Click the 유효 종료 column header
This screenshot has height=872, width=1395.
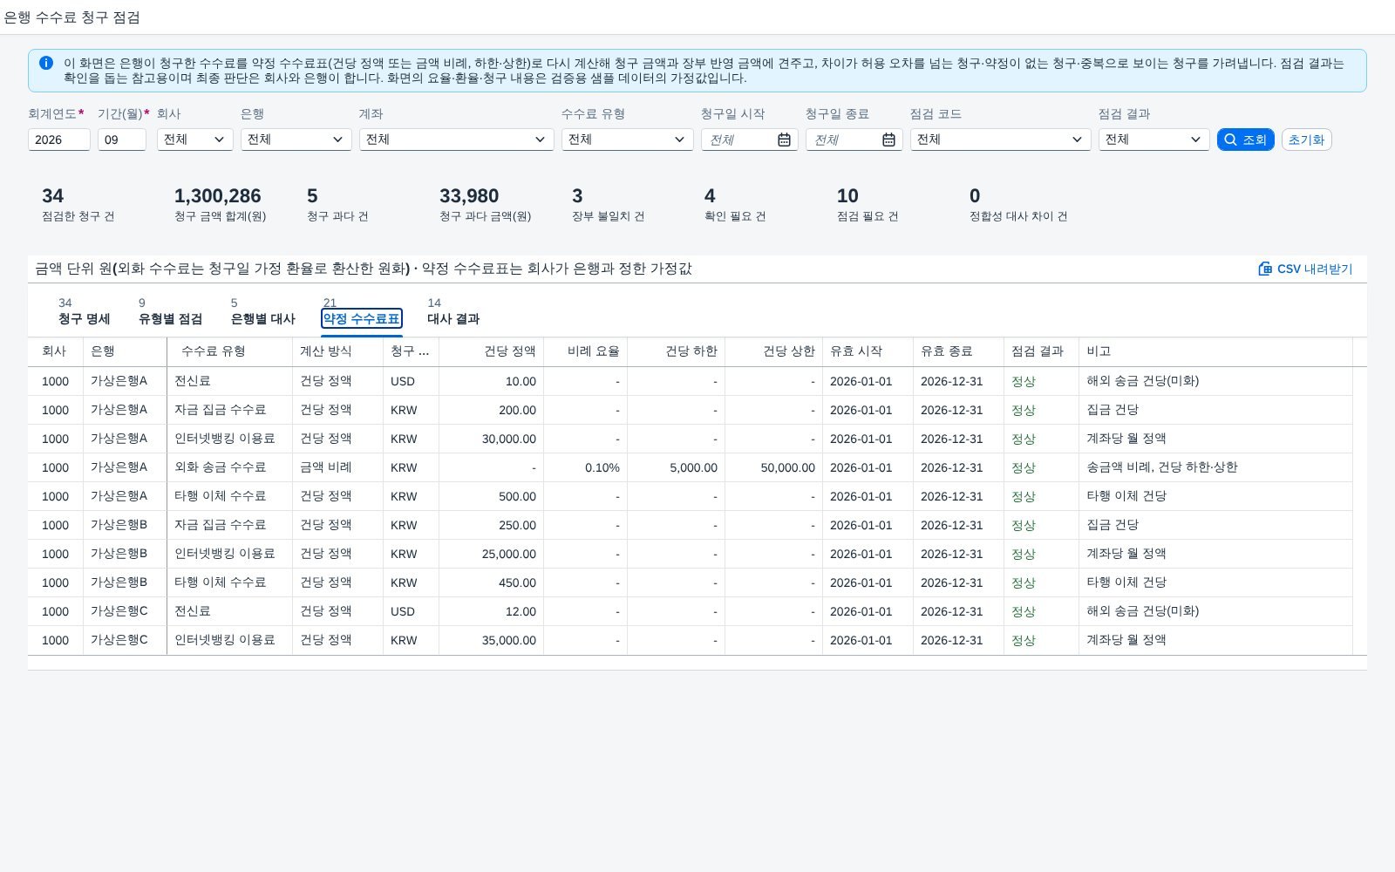pyautogui.click(x=958, y=351)
